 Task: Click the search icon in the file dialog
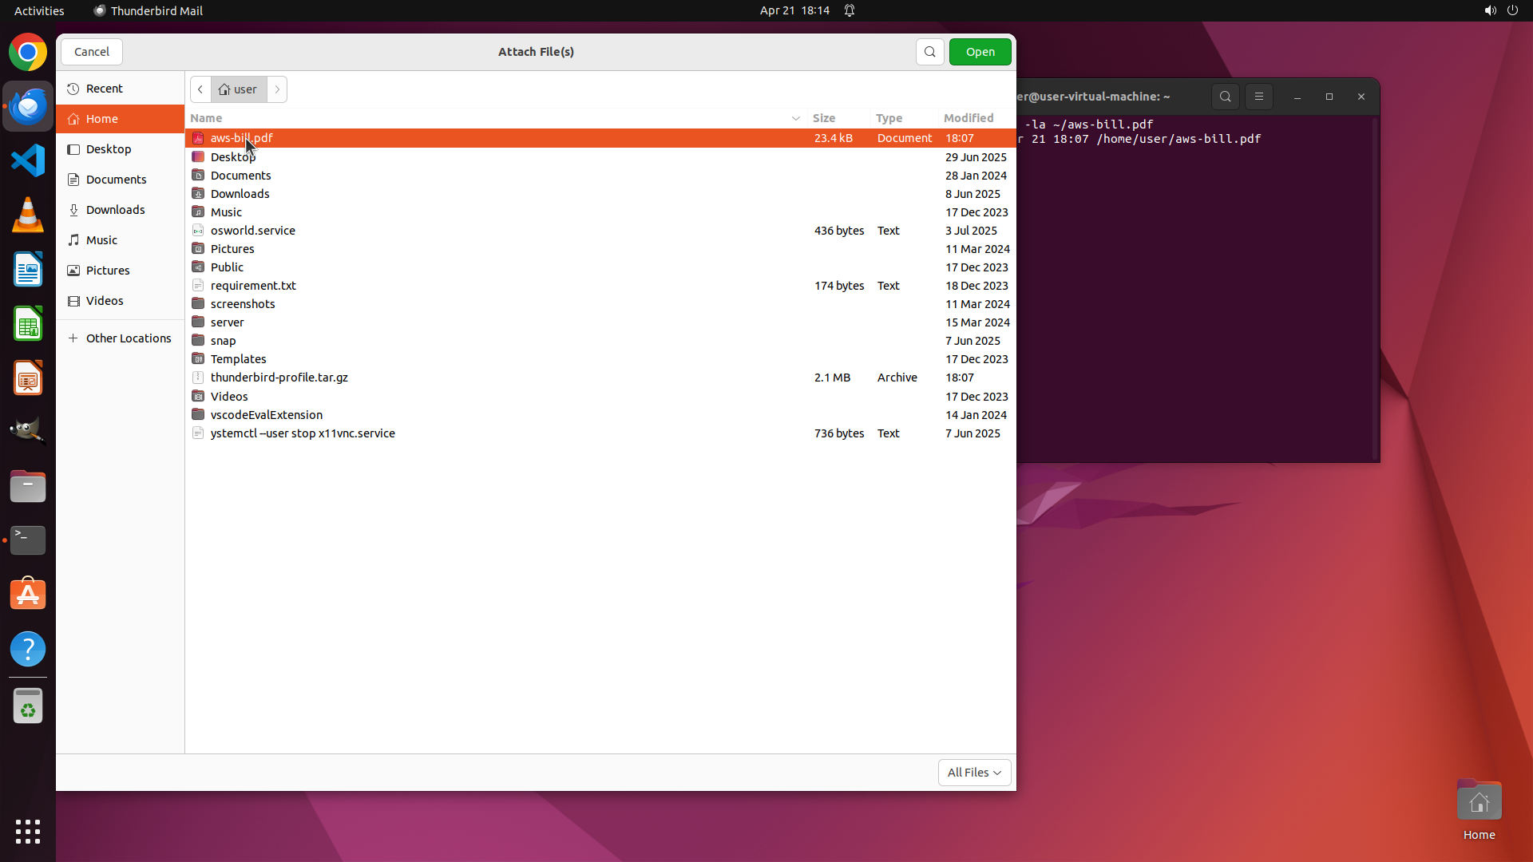point(929,52)
